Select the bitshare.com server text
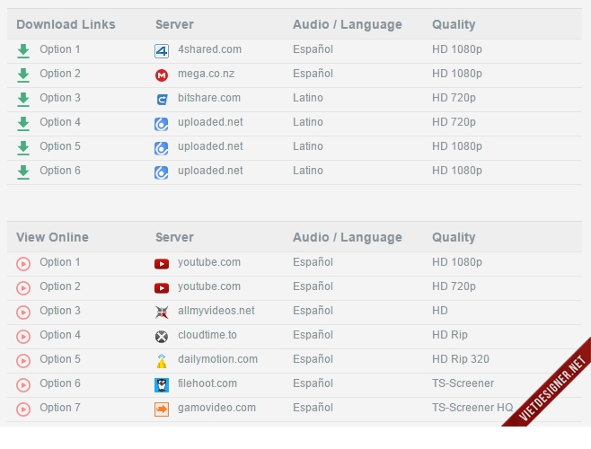The height and width of the screenshot is (449, 591). pos(209,98)
